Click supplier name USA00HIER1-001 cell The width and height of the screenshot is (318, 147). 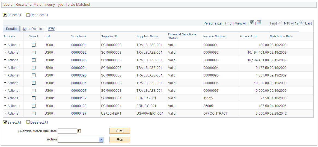tap(150, 114)
